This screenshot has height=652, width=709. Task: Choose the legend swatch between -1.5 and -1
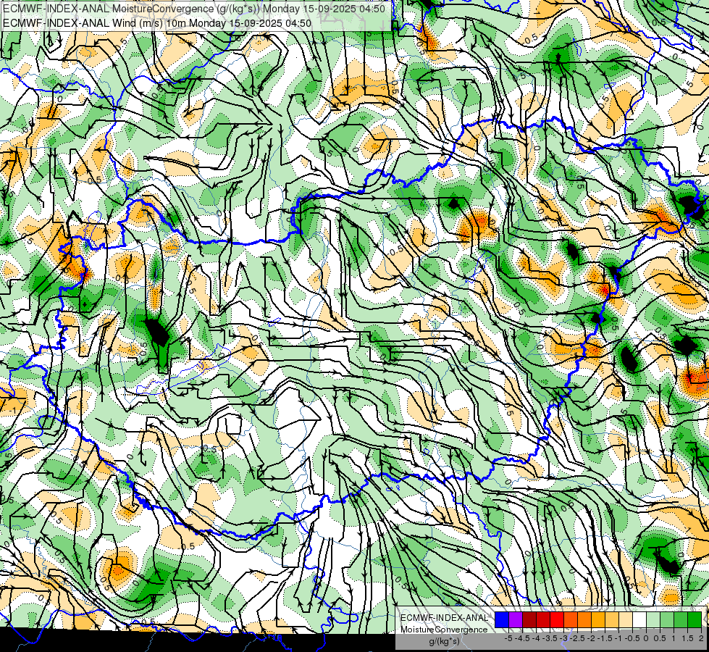[612, 620]
